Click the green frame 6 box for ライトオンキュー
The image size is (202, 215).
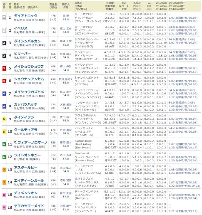4,157
